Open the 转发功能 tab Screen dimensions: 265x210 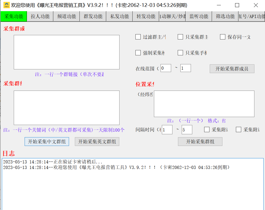(146, 16)
